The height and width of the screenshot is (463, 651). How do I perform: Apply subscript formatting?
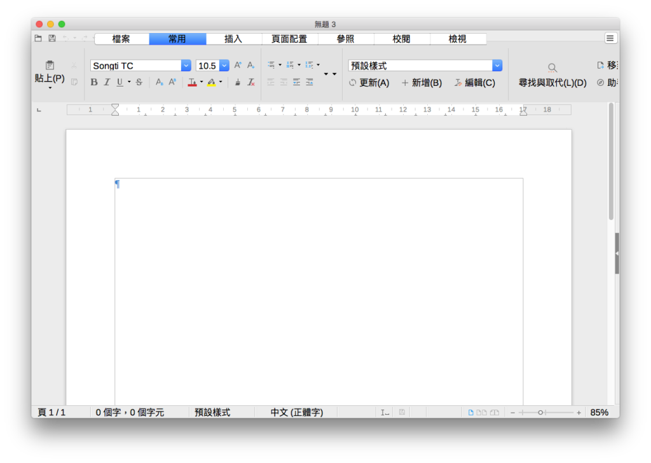click(159, 82)
